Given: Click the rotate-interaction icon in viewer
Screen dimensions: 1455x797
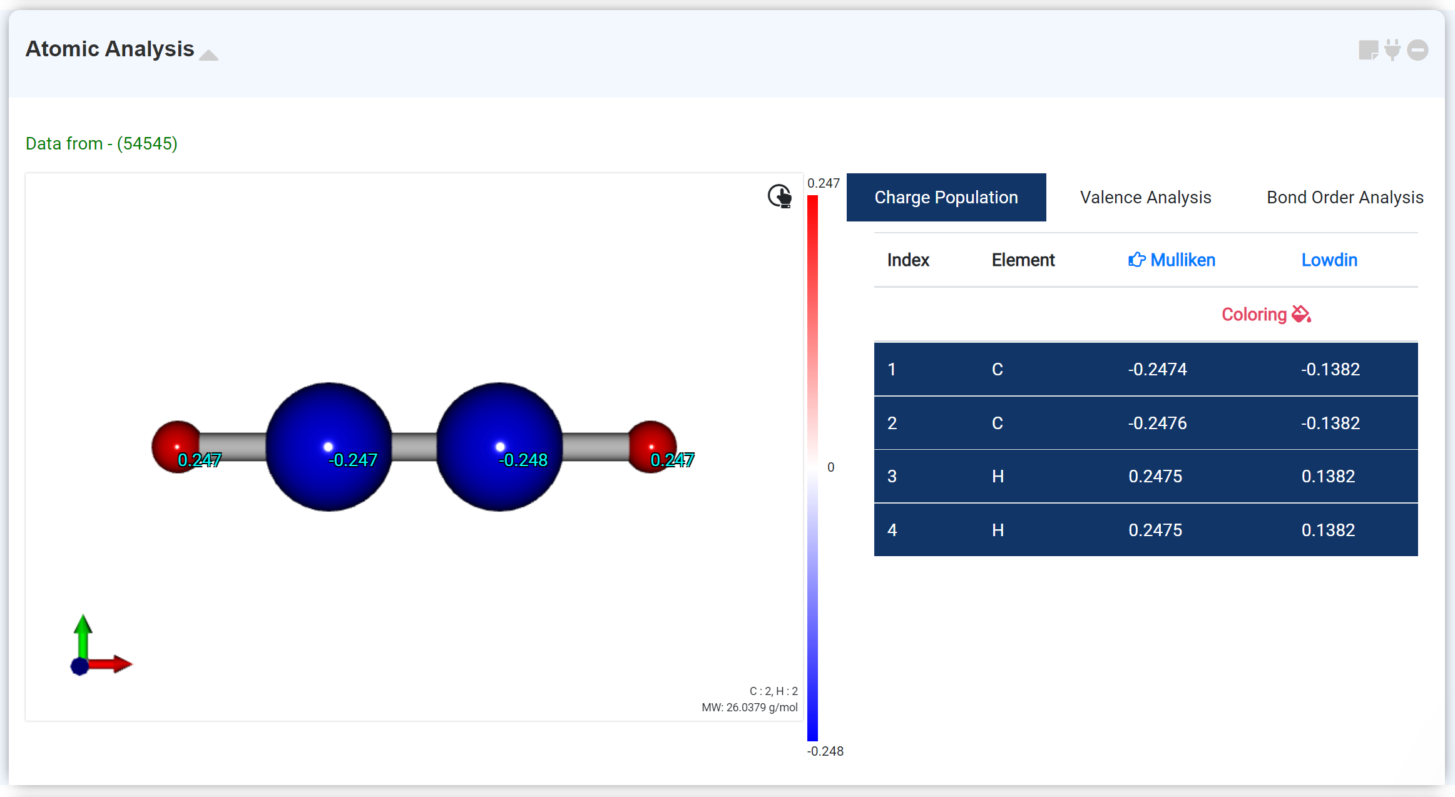Looking at the screenshot, I should coord(780,196).
